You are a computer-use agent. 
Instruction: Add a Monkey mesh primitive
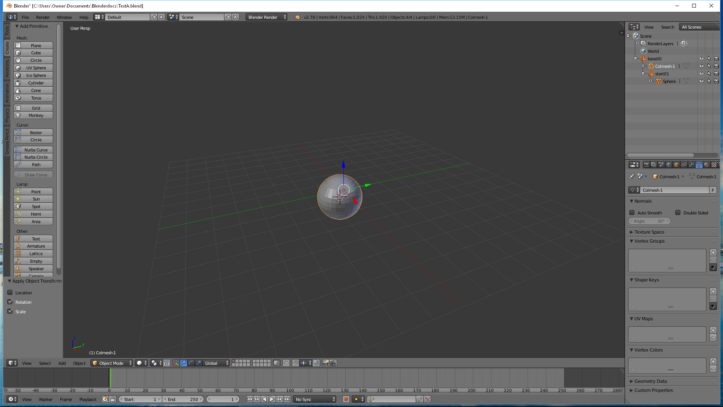click(x=33, y=115)
